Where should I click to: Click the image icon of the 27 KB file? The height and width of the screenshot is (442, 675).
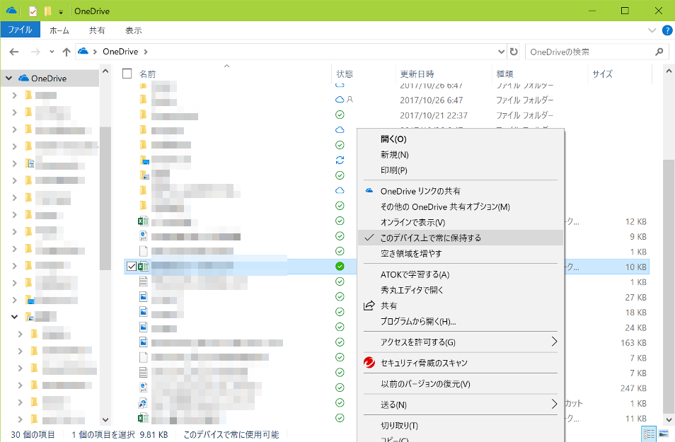(144, 296)
